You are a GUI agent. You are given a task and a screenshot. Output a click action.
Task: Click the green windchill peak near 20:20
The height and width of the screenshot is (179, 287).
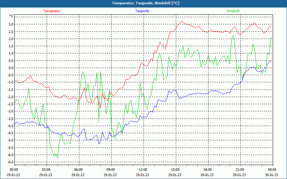pos(233,36)
